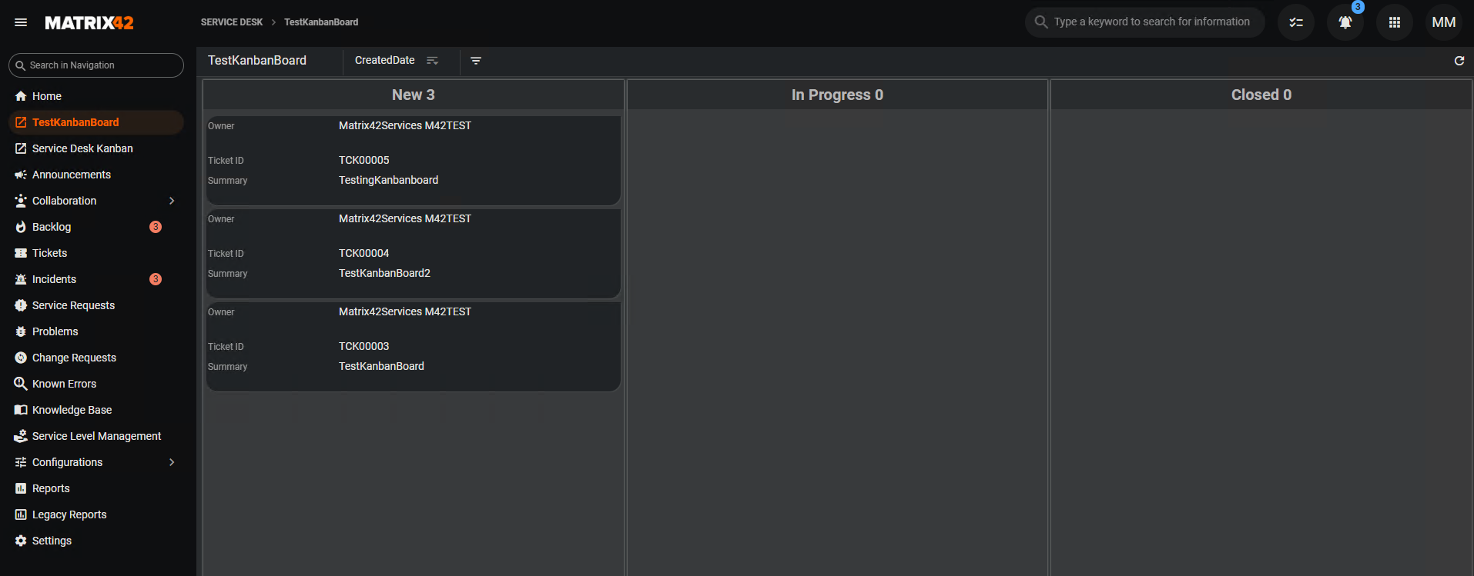
Task: Open Settings in the navigation
Action: click(x=52, y=541)
